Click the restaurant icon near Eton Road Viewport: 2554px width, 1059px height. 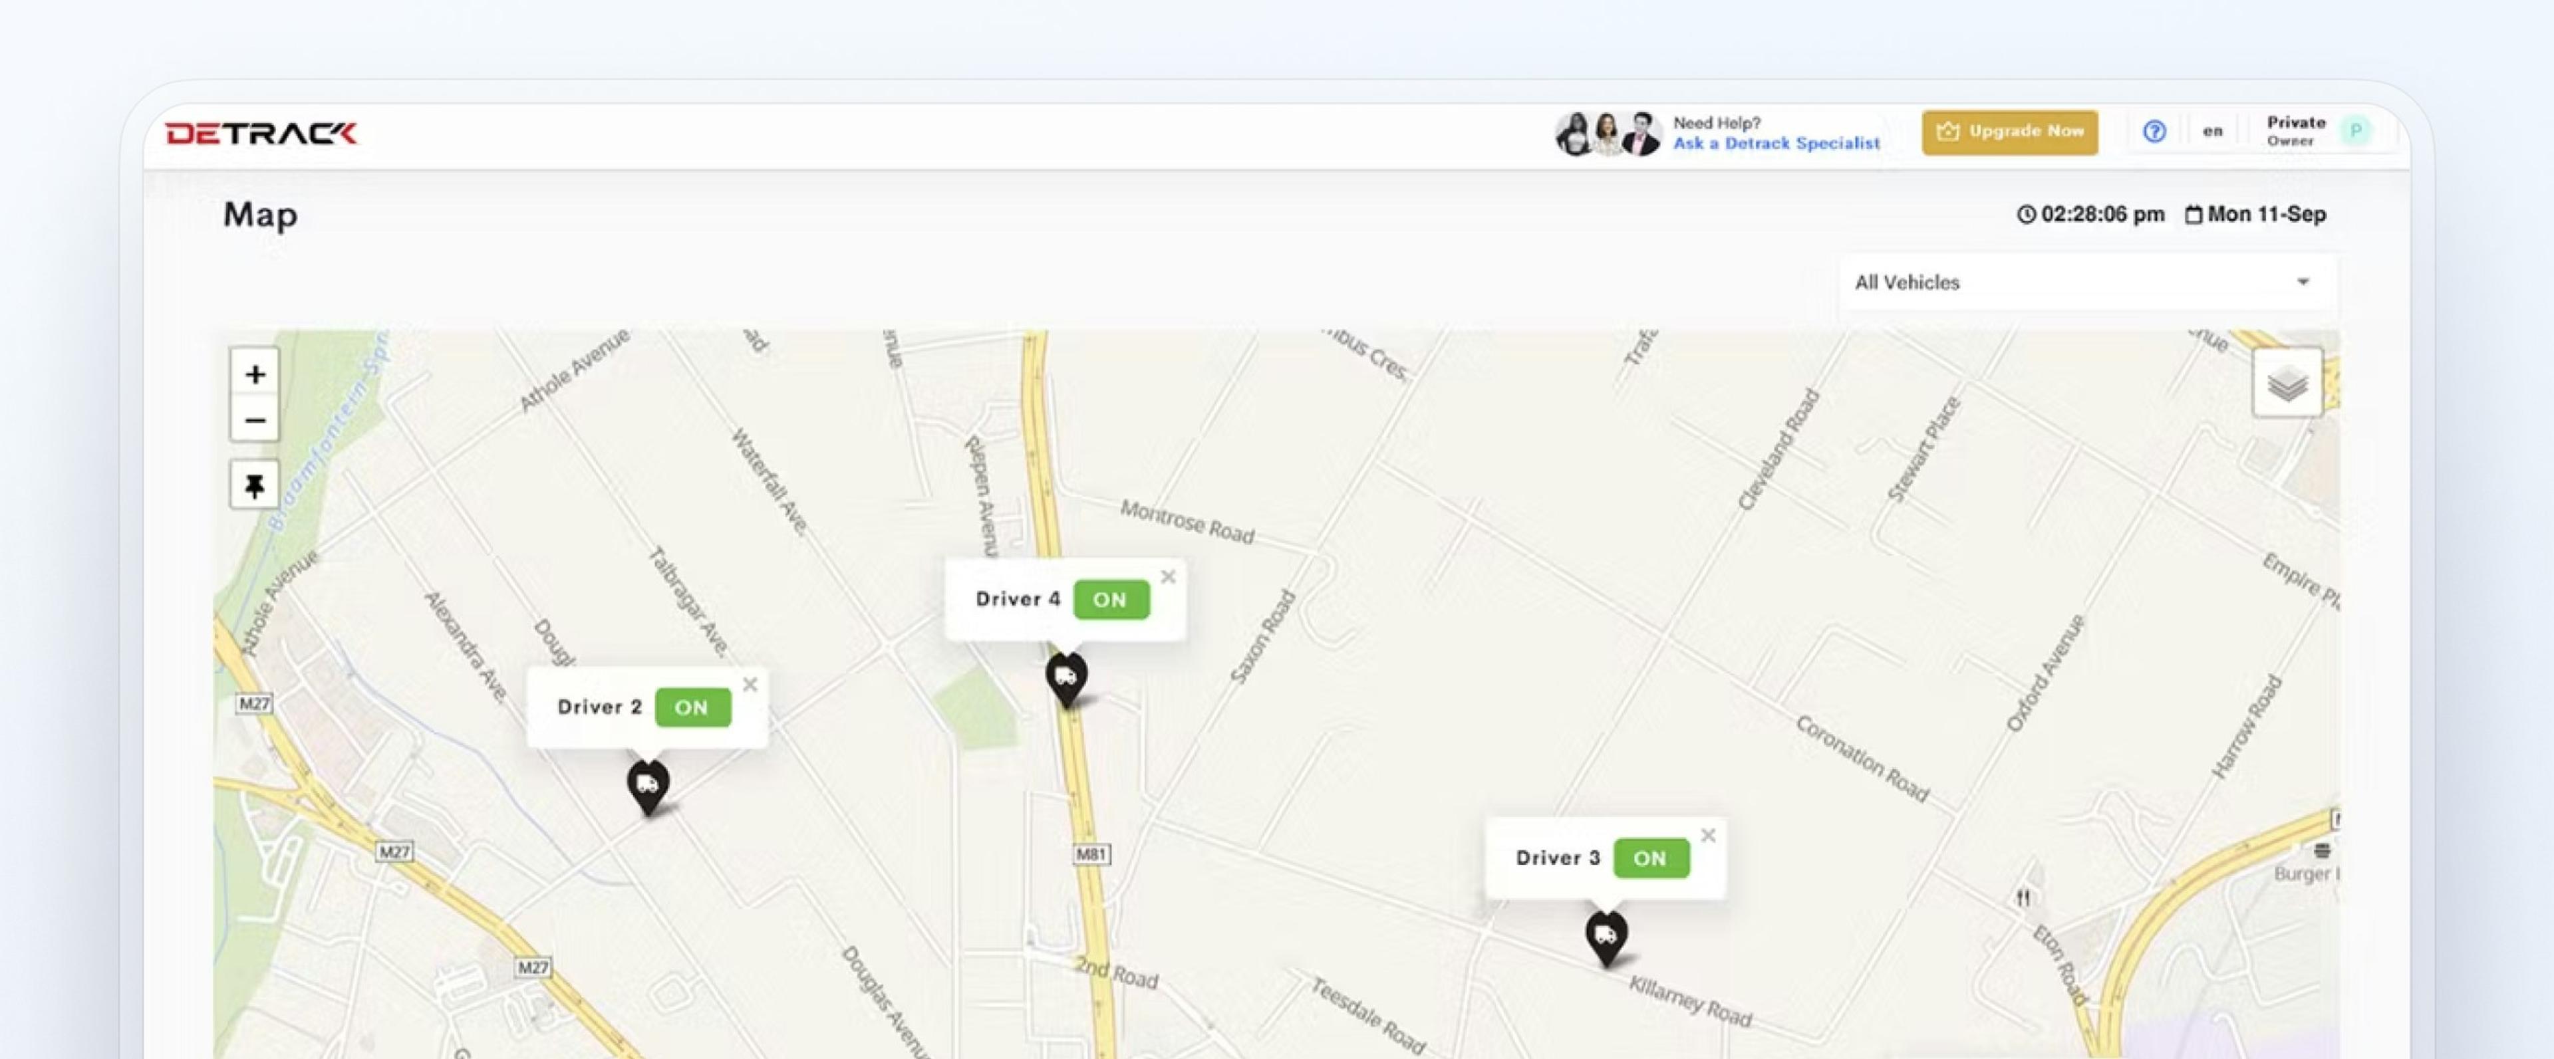(2023, 897)
